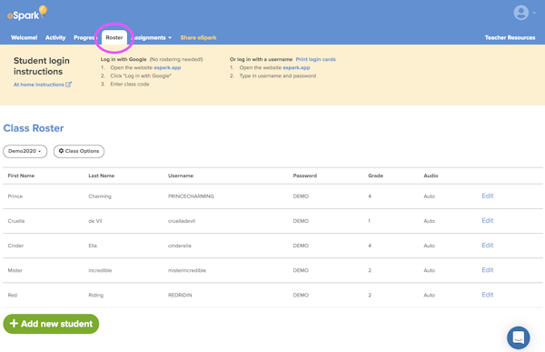Image resolution: width=545 pixels, height=352 pixels.
Task: Click the eSpark logo
Action: tap(27, 14)
